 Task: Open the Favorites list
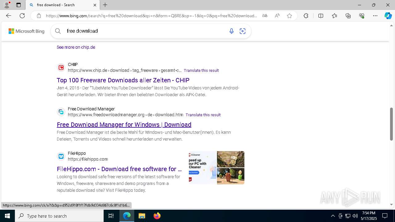coord(335,16)
